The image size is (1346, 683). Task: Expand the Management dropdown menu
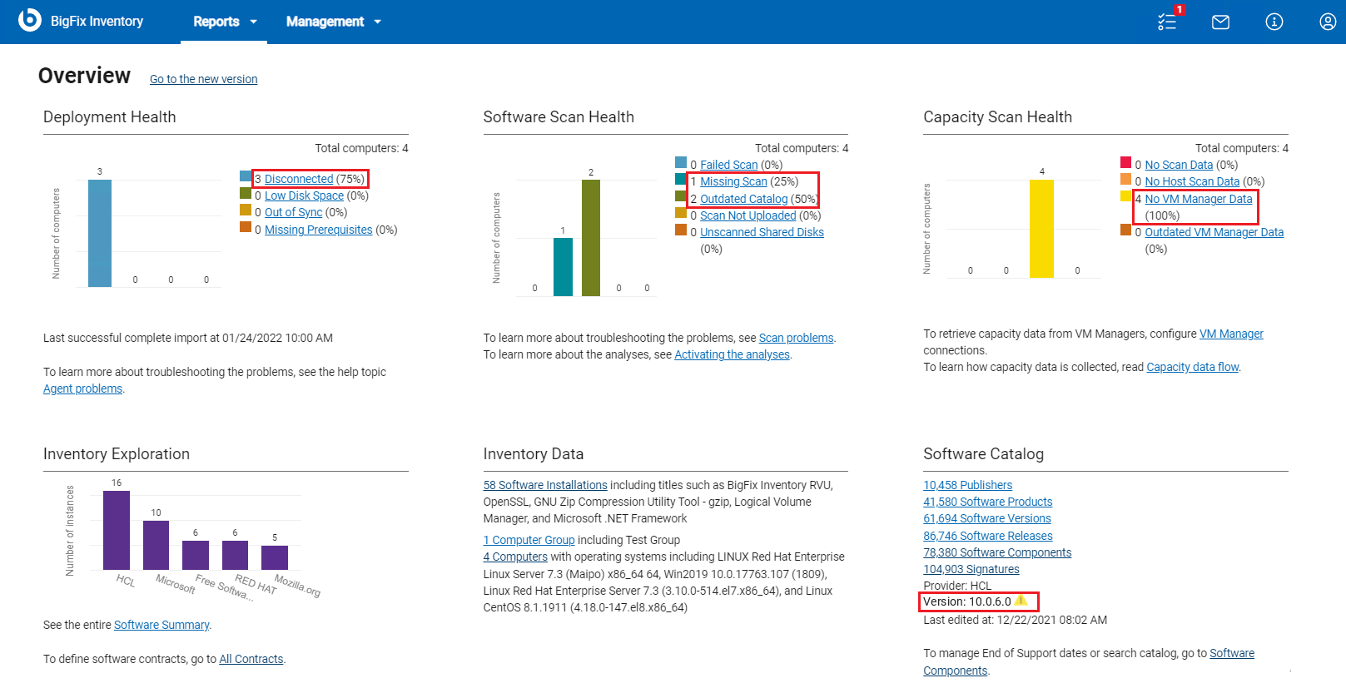[333, 22]
